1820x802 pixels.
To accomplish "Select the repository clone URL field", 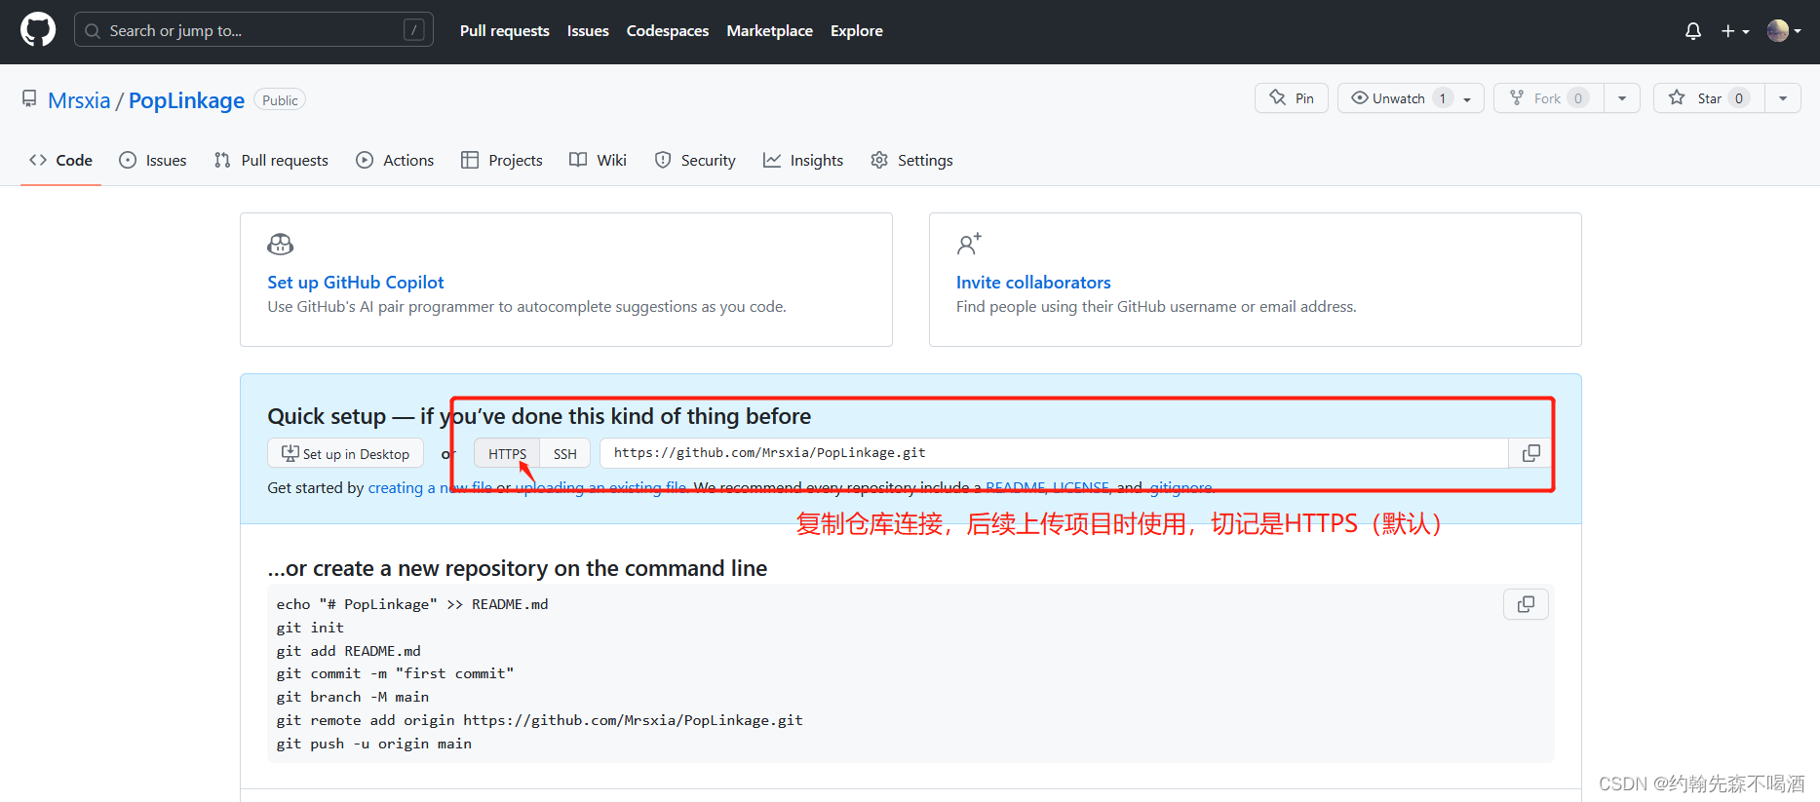I will [x=1054, y=453].
